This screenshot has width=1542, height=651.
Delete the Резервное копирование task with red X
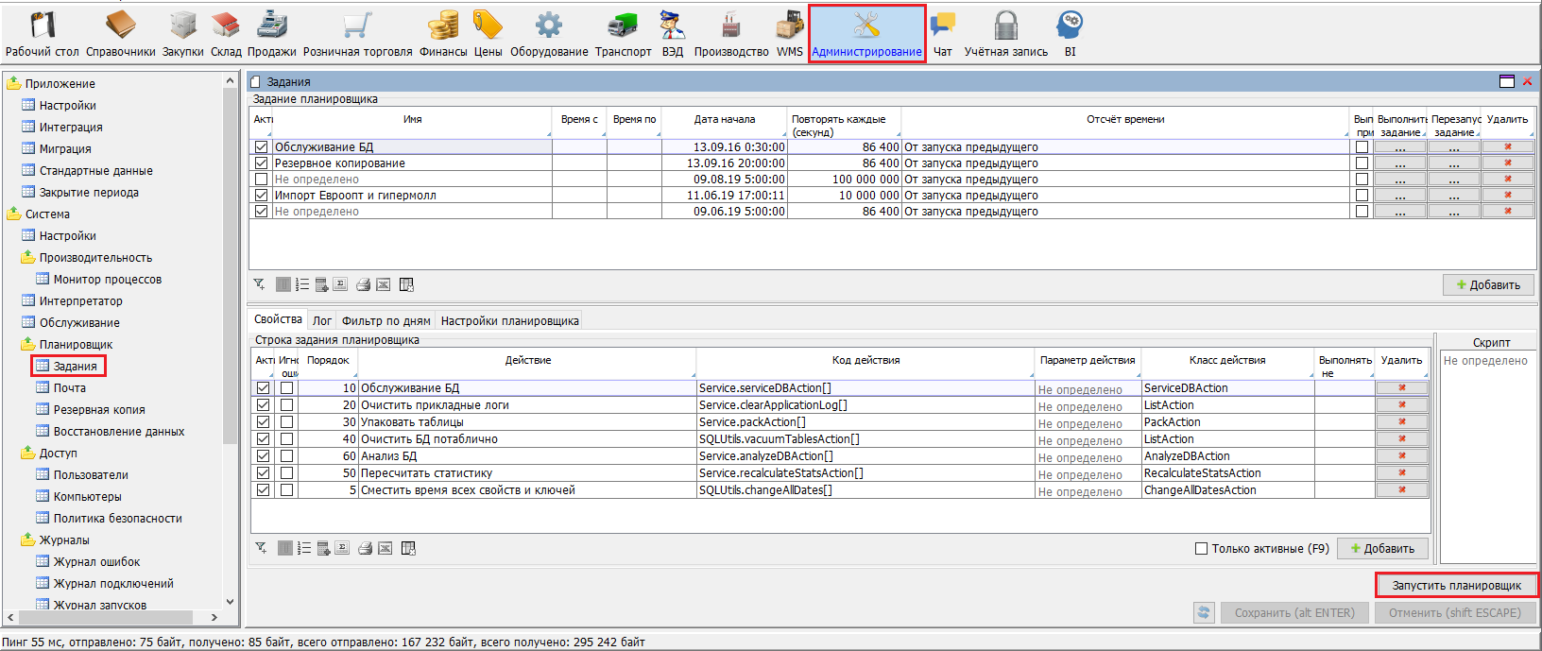click(x=1507, y=163)
